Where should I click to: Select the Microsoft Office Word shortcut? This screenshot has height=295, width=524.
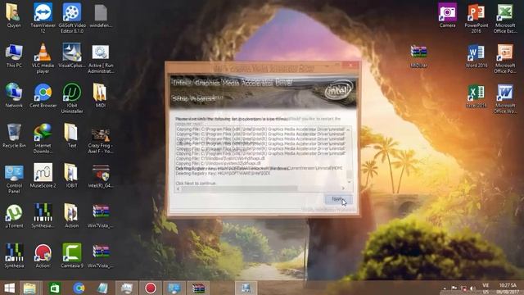(x=505, y=98)
